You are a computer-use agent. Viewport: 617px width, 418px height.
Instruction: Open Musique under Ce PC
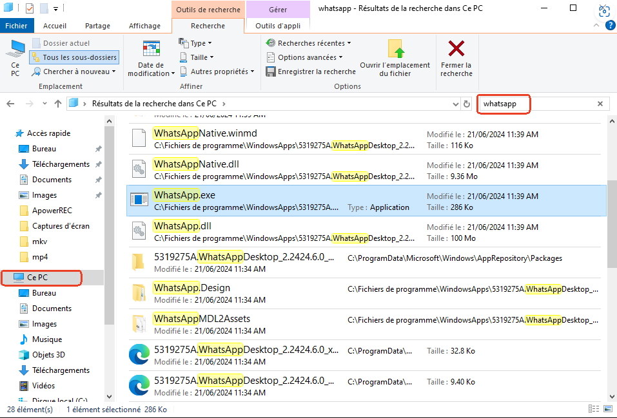click(x=41, y=339)
